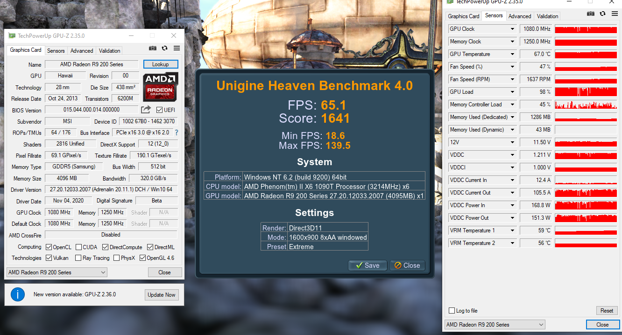Click the GPU Clock red sensor graph
Image resolution: width=622 pixels, height=335 pixels.
586,29
